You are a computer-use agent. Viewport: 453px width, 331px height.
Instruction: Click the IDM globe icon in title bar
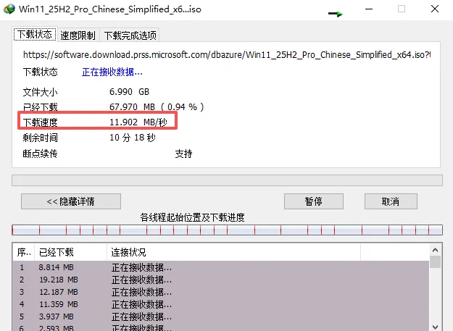[9, 9]
